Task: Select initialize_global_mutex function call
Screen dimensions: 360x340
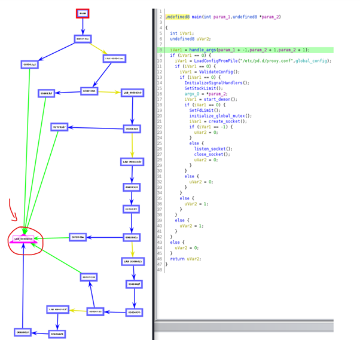Action: coord(218,115)
